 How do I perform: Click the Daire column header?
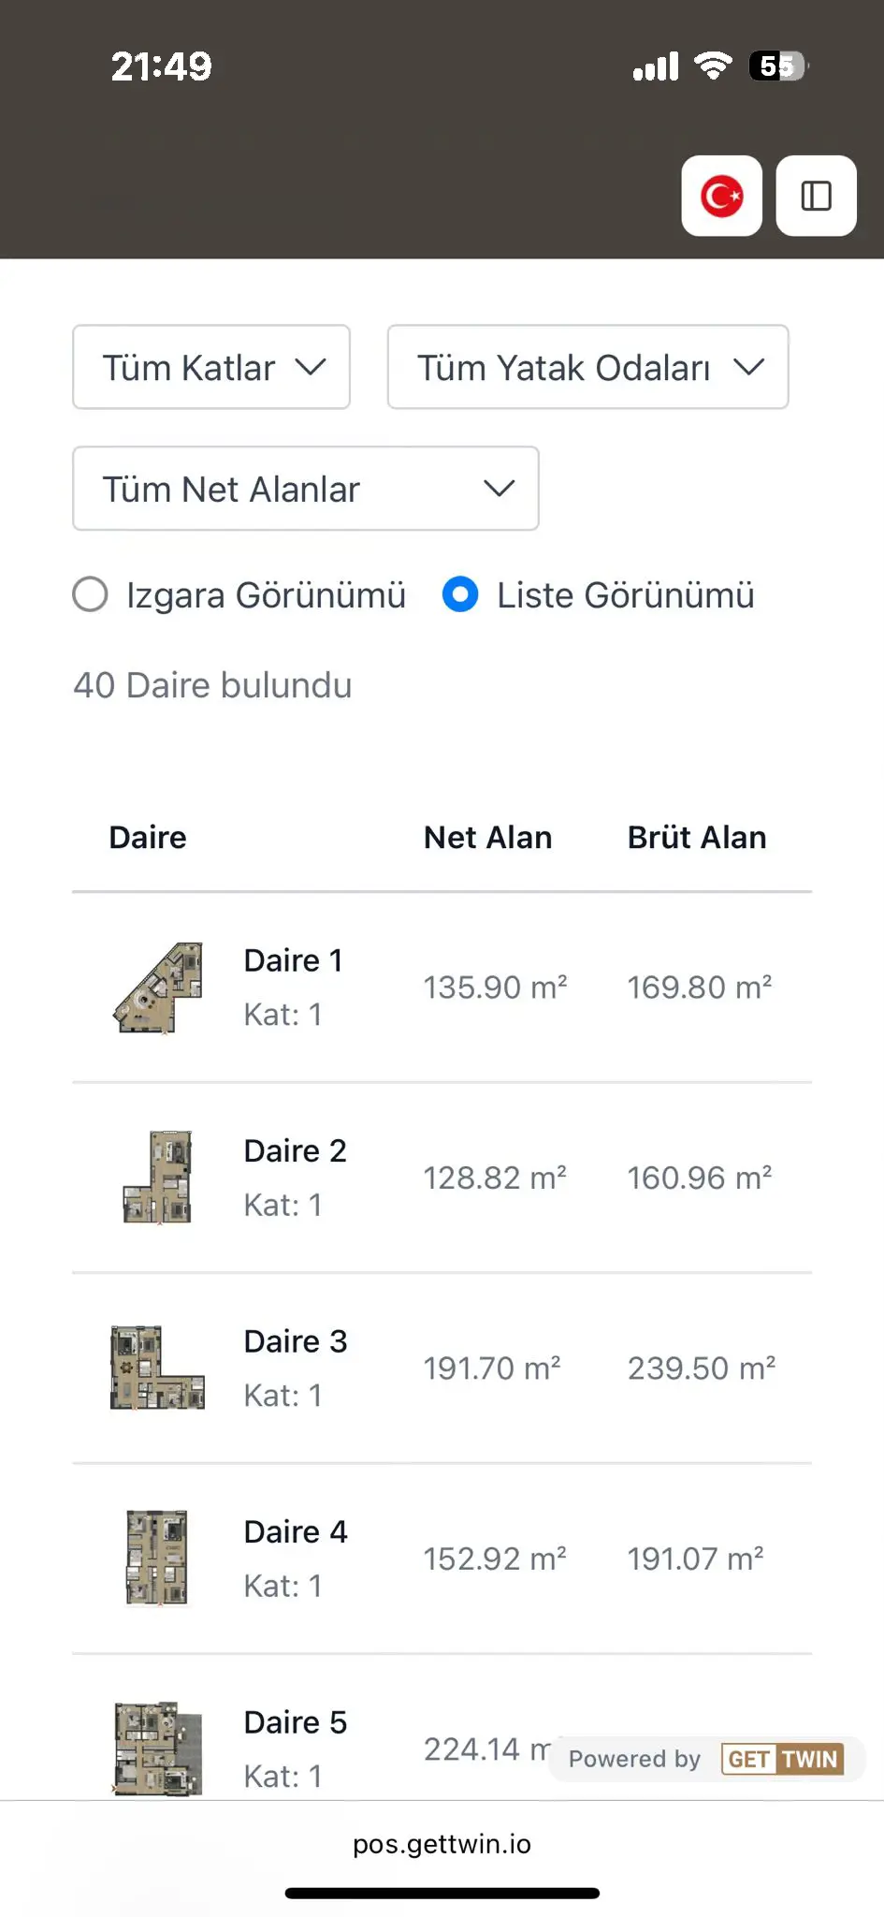point(148,837)
